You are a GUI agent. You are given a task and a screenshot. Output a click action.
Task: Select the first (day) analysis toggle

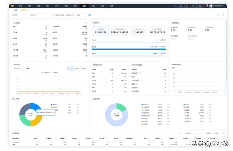[71, 68]
